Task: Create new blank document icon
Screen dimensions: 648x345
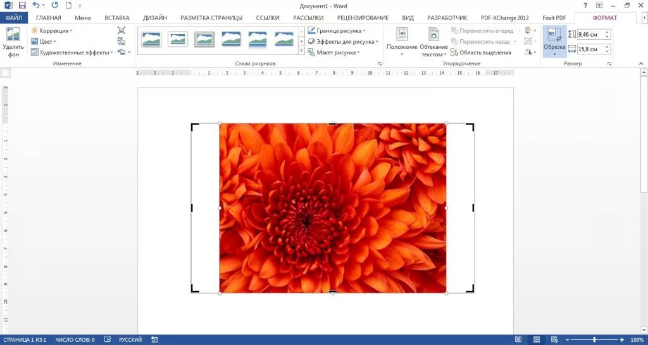Action: [68, 5]
